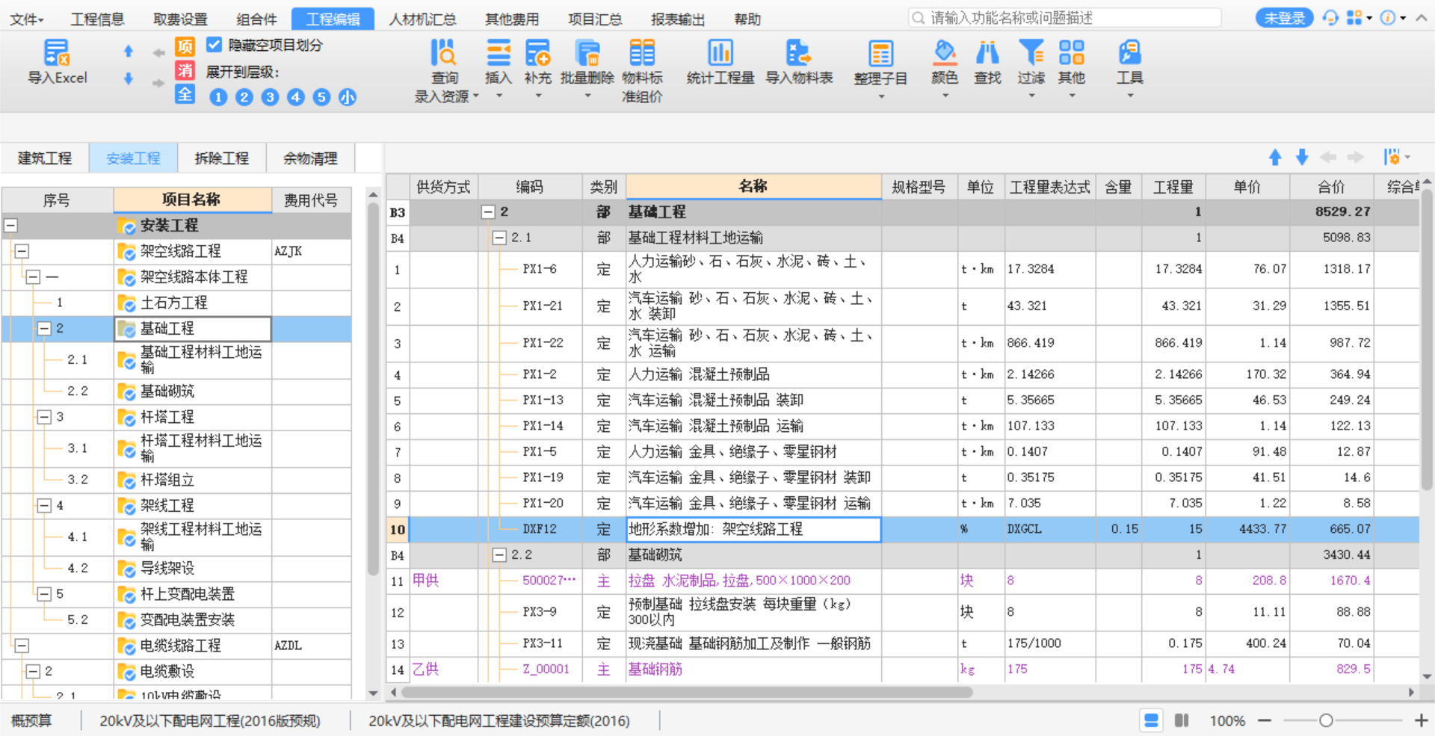Expand to level 1 circle button
This screenshot has height=736, width=1435.
(x=218, y=97)
